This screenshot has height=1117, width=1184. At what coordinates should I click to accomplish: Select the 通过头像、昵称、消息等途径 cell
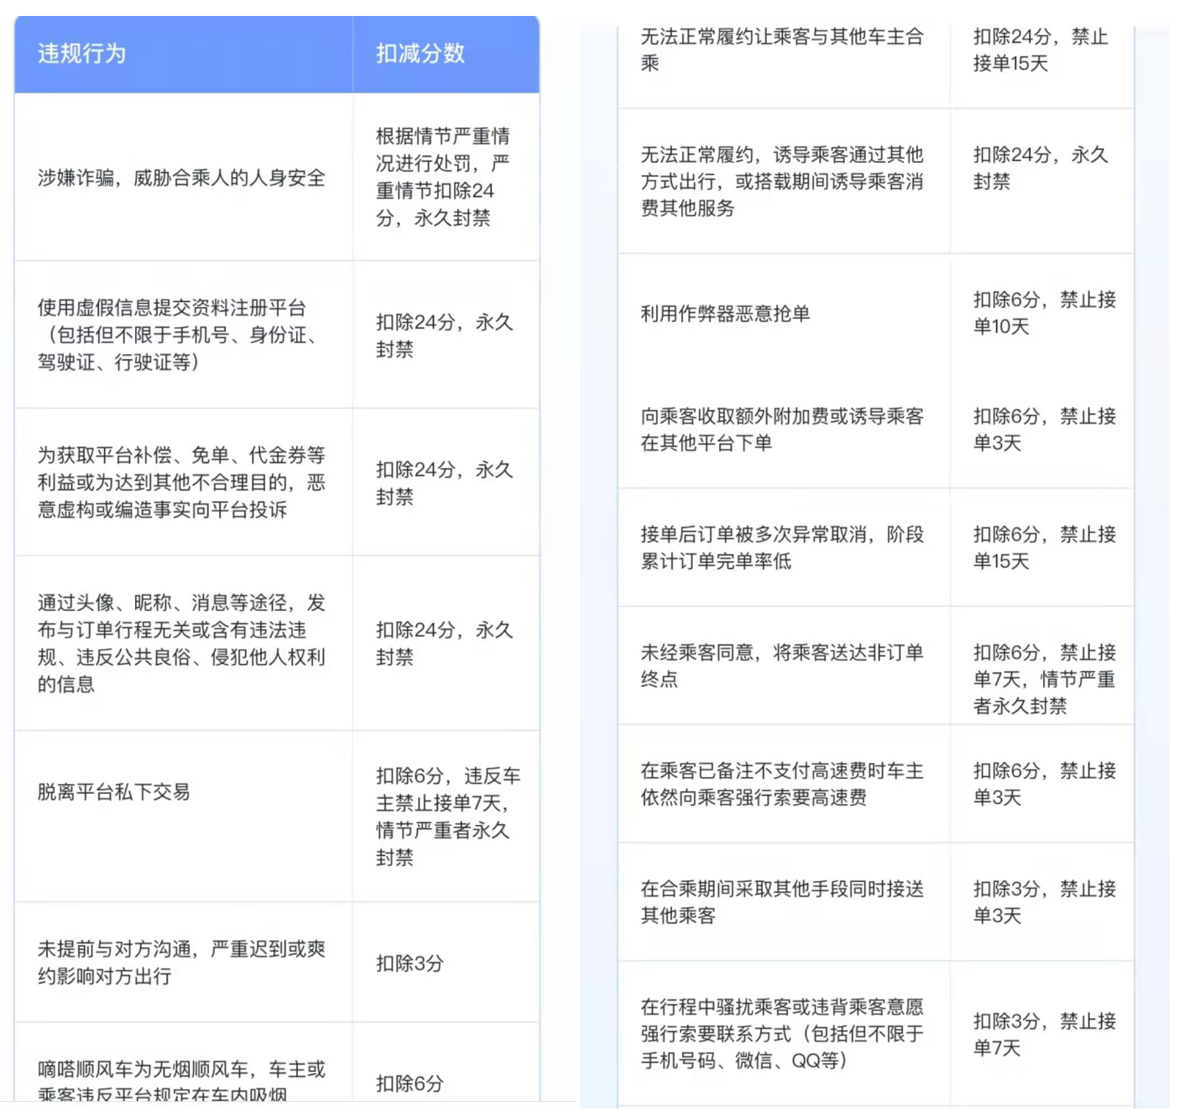[x=184, y=643]
